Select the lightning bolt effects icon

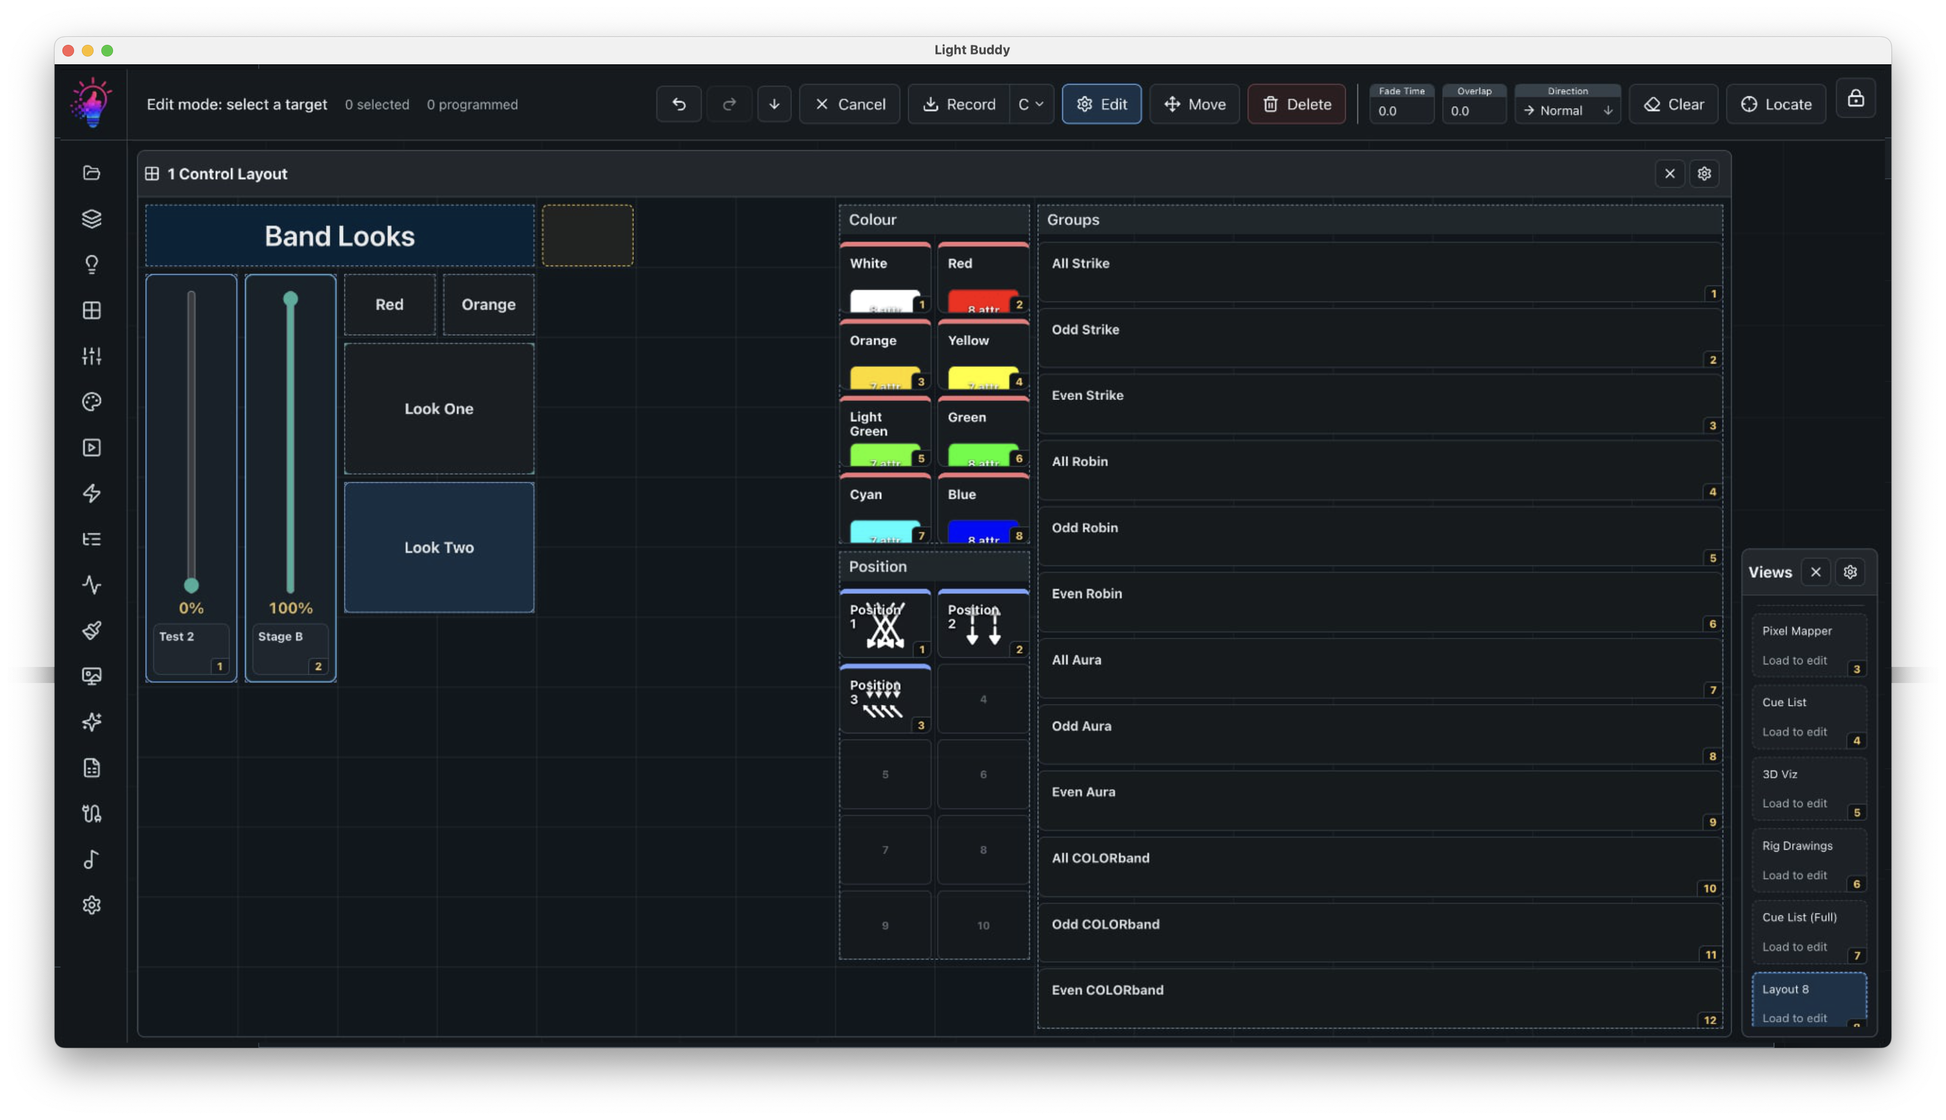point(92,493)
